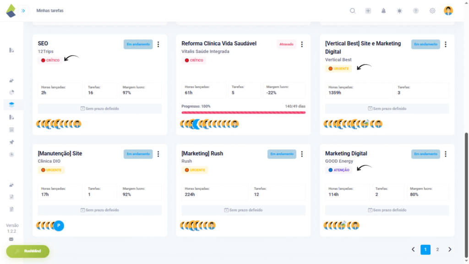Open notifications bell icon

click(384, 11)
